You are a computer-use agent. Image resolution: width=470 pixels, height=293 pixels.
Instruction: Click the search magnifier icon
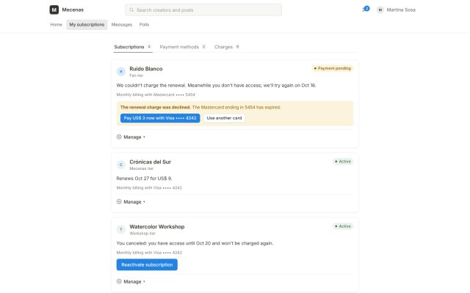pyautogui.click(x=131, y=10)
